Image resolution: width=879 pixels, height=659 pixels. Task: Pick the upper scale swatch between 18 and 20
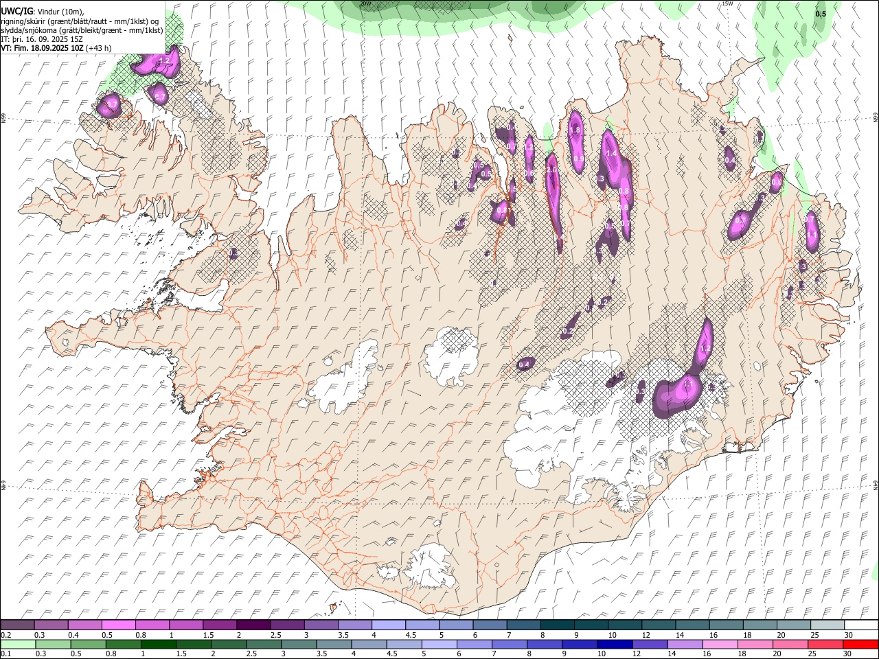760,625
